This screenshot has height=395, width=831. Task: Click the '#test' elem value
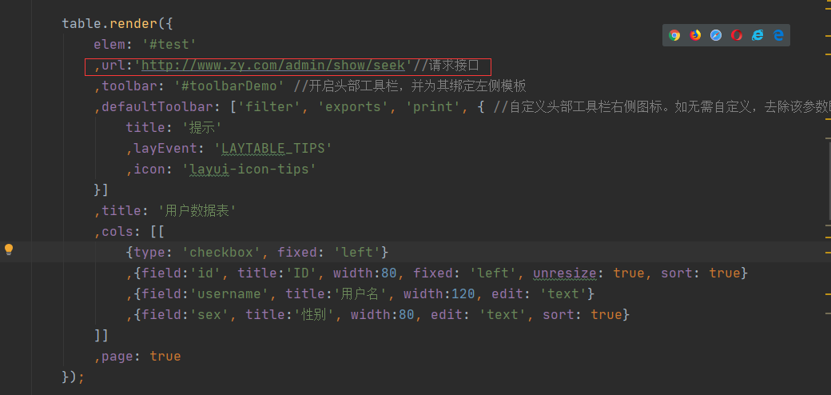[169, 45]
